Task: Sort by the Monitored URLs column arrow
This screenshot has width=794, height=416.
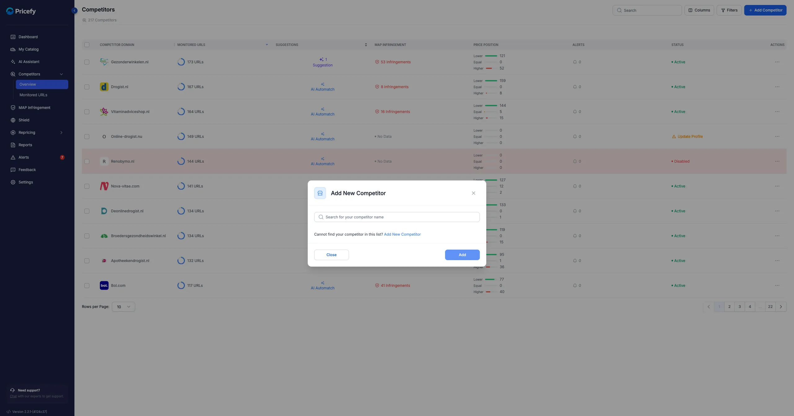Action: point(267,45)
